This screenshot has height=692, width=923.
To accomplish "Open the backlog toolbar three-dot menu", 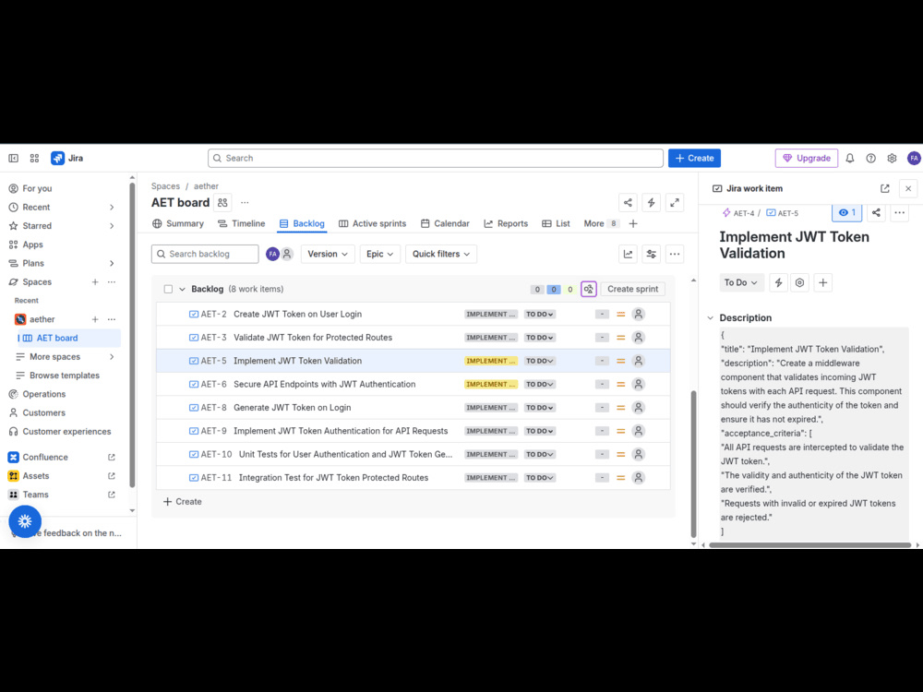I will [x=675, y=255].
